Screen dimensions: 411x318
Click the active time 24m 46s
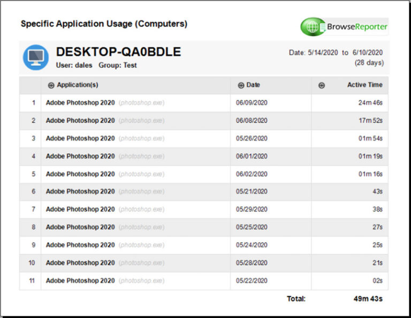tap(370, 103)
